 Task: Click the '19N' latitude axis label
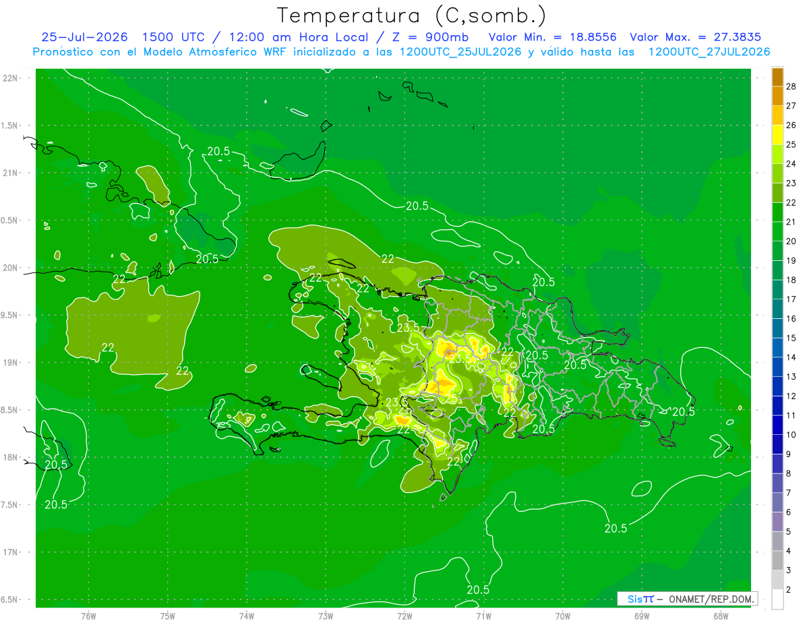click(10, 363)
